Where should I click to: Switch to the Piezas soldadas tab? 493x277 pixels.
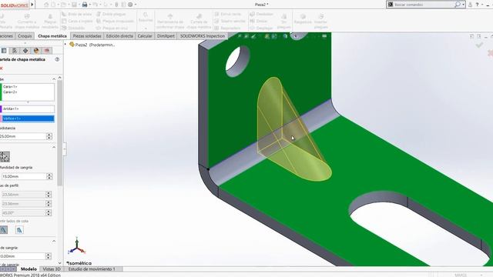[87, 36]
